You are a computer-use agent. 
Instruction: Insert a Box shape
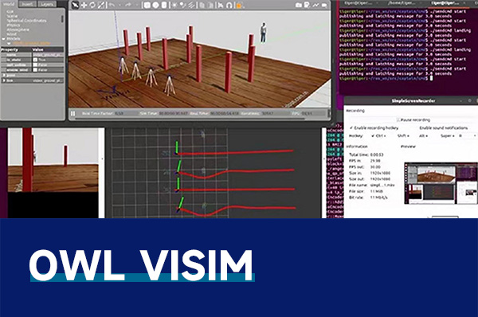(147, 5)
